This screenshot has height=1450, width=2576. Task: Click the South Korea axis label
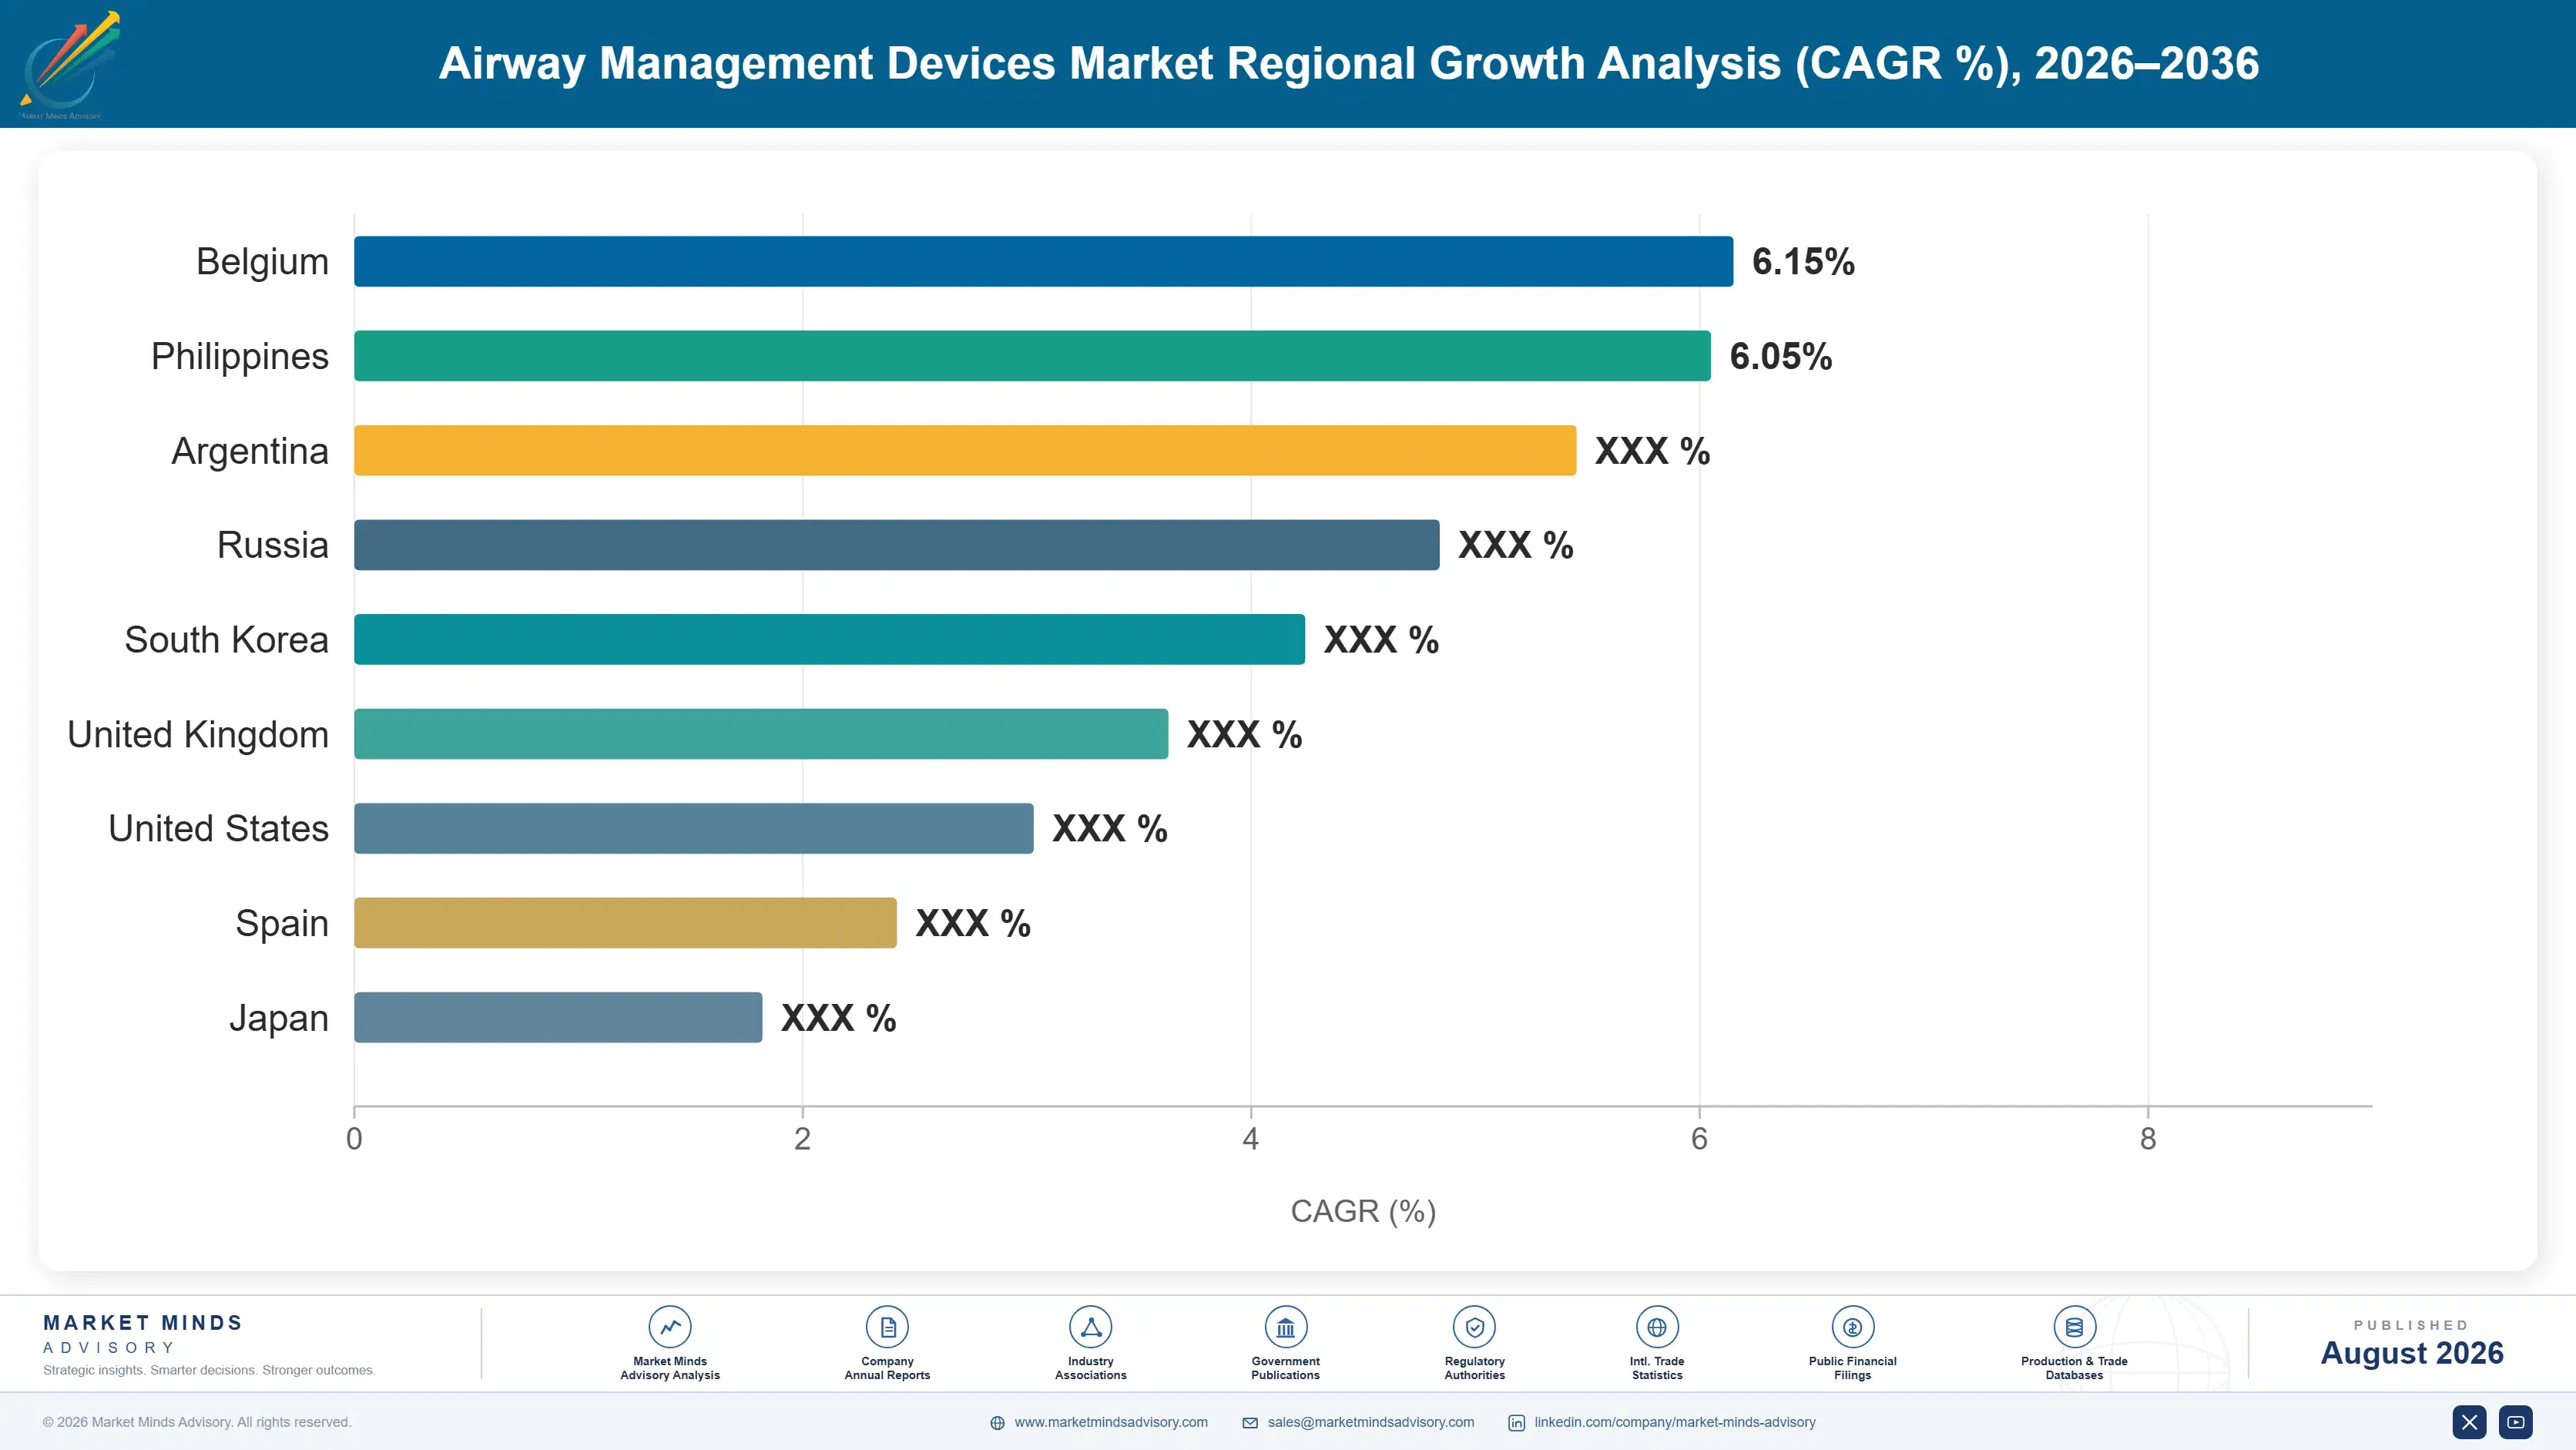coord(227,639)
